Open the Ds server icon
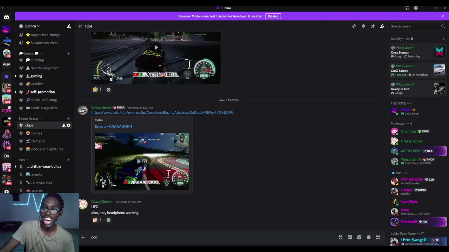Image resolution: width=449 pixels, height=252 pixels. (x=7, y=156)
